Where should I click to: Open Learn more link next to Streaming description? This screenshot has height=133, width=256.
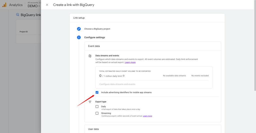(147, 116)
